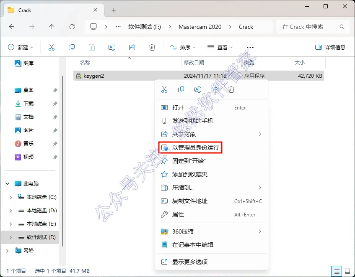Click the This PC monitor icon in the address bar
This screenshot has height=277, width=355.
93,27
